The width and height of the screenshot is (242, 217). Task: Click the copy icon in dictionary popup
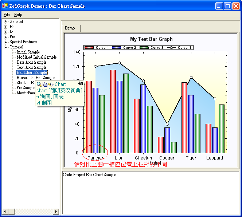[x=45, y=84]
